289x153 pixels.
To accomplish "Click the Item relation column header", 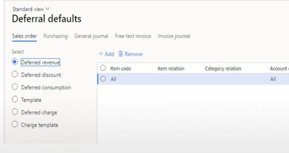I will (171, 69).
